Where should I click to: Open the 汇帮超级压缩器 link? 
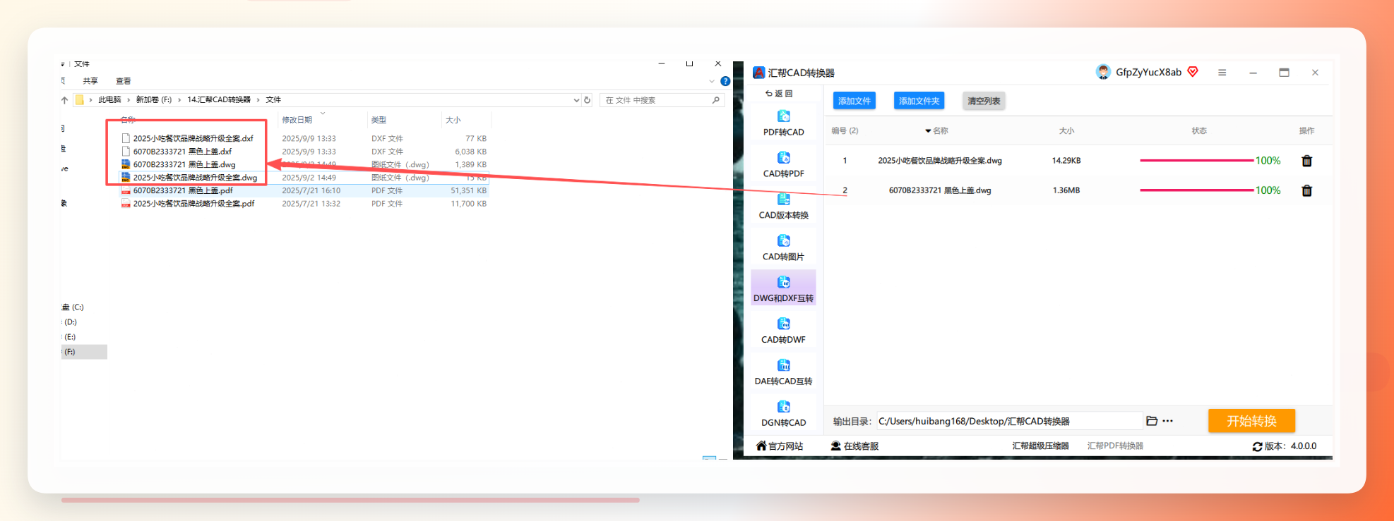tap(1040, 446)
